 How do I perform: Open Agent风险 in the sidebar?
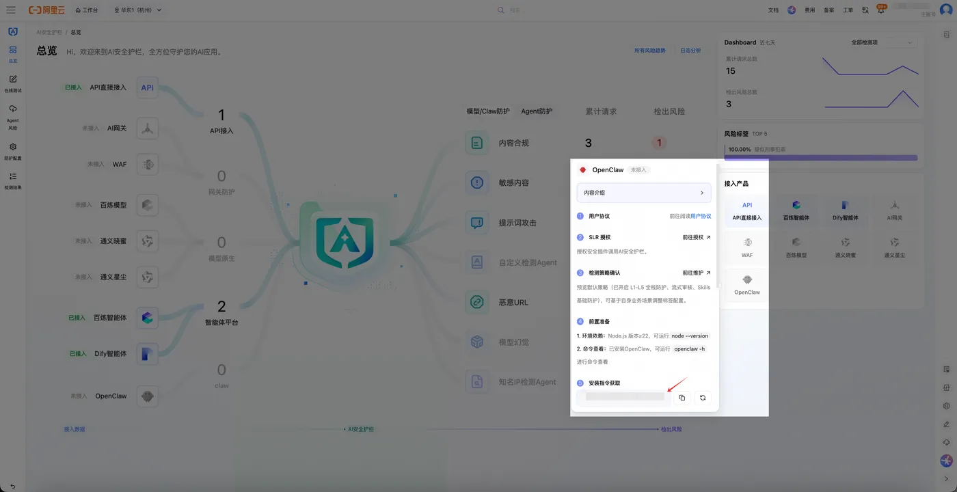[13, 117]
